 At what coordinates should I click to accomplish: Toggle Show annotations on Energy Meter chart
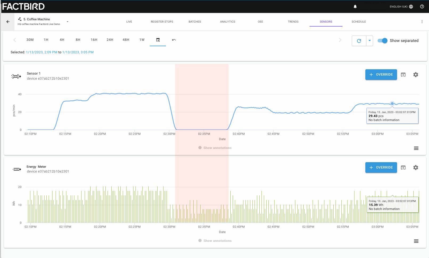(x=215, y=241)
